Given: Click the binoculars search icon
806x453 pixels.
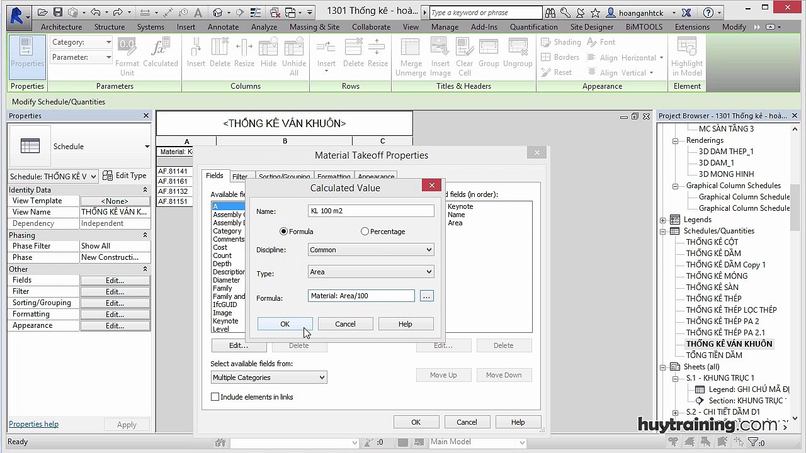Looking at the screenshot, I should 550,13.
